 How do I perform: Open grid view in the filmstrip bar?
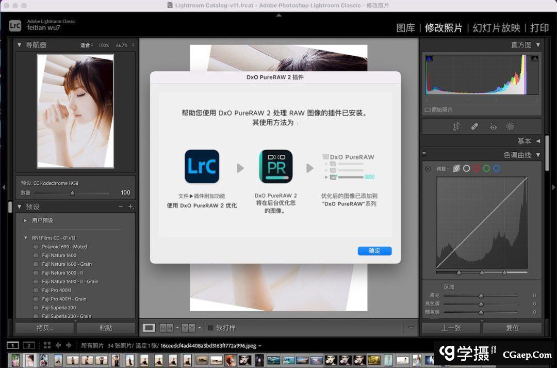[47, 345]
